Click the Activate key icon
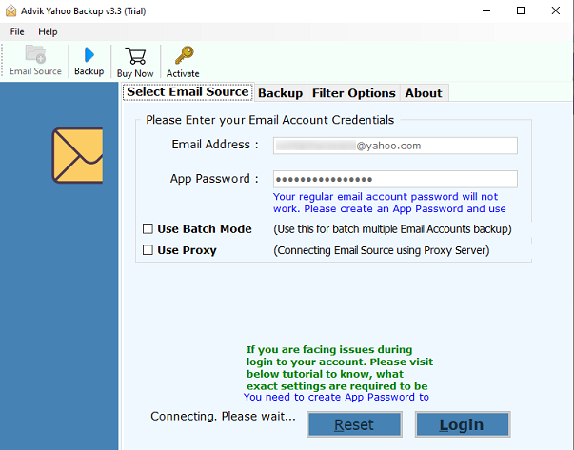Image resolution: width=574 pixels, height=450 pixels. pyautogui.click(x=184, y=55)
